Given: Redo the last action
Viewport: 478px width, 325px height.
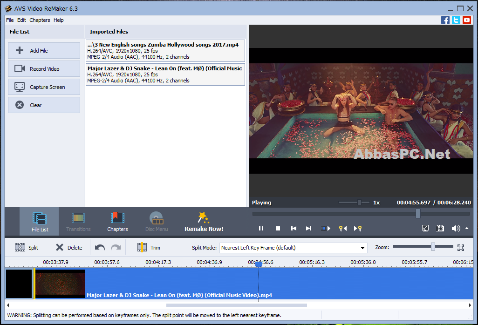Looking at the screenshot, I should [x=116, y=248].
